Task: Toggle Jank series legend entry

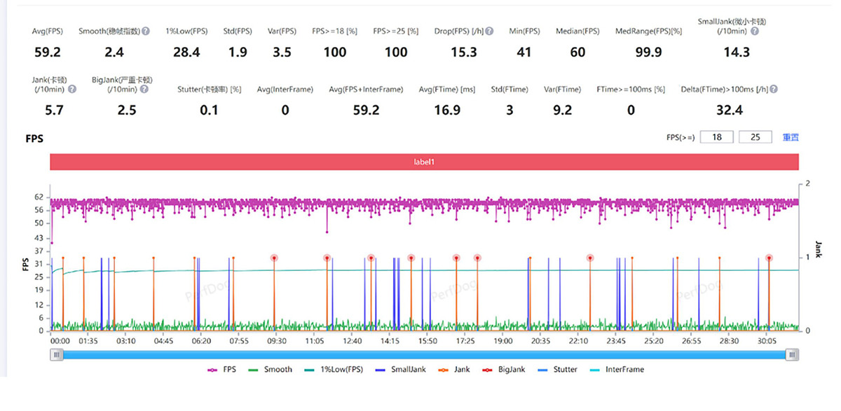Action: pyautogui.click(x=453, y=369)
